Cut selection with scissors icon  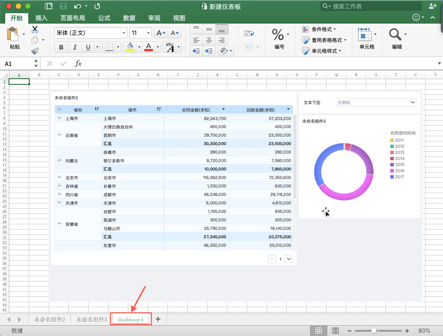click(35, 29)
